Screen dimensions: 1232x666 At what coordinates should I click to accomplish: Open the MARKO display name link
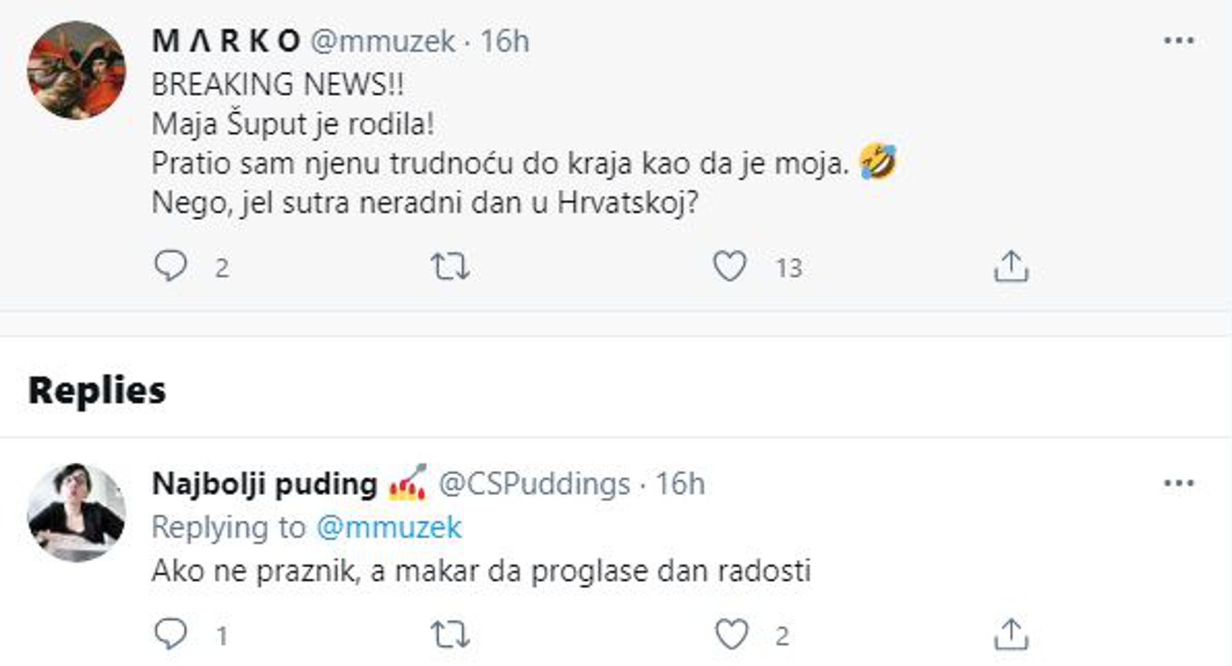click(x=226, y=41)
